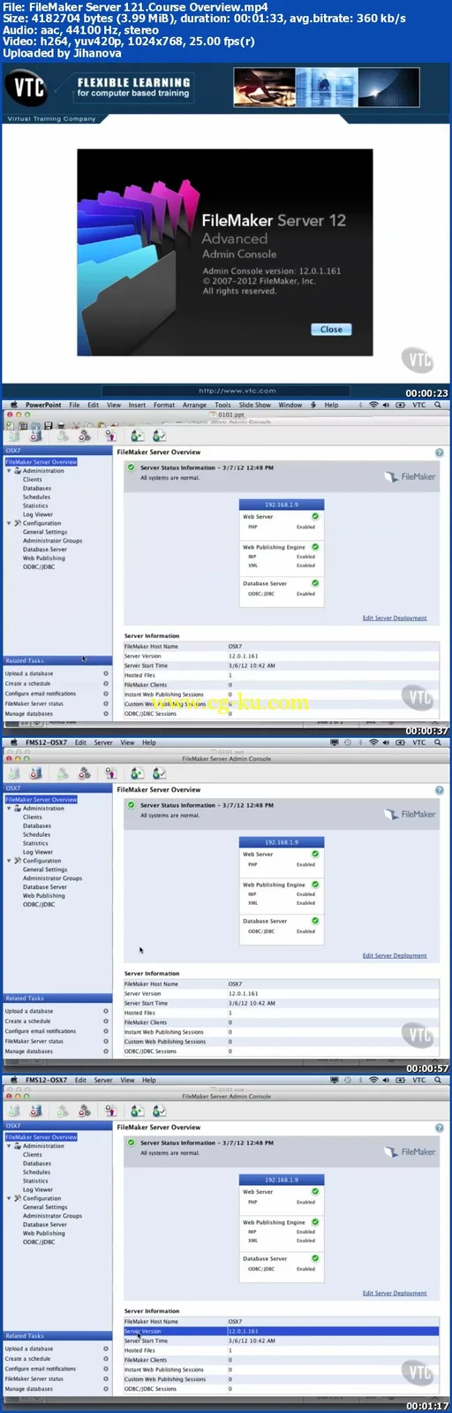Click Edit Server Deployment link, 00:00:57 frame
This screenshot has height=1413, width=452.
pos(395,955)
